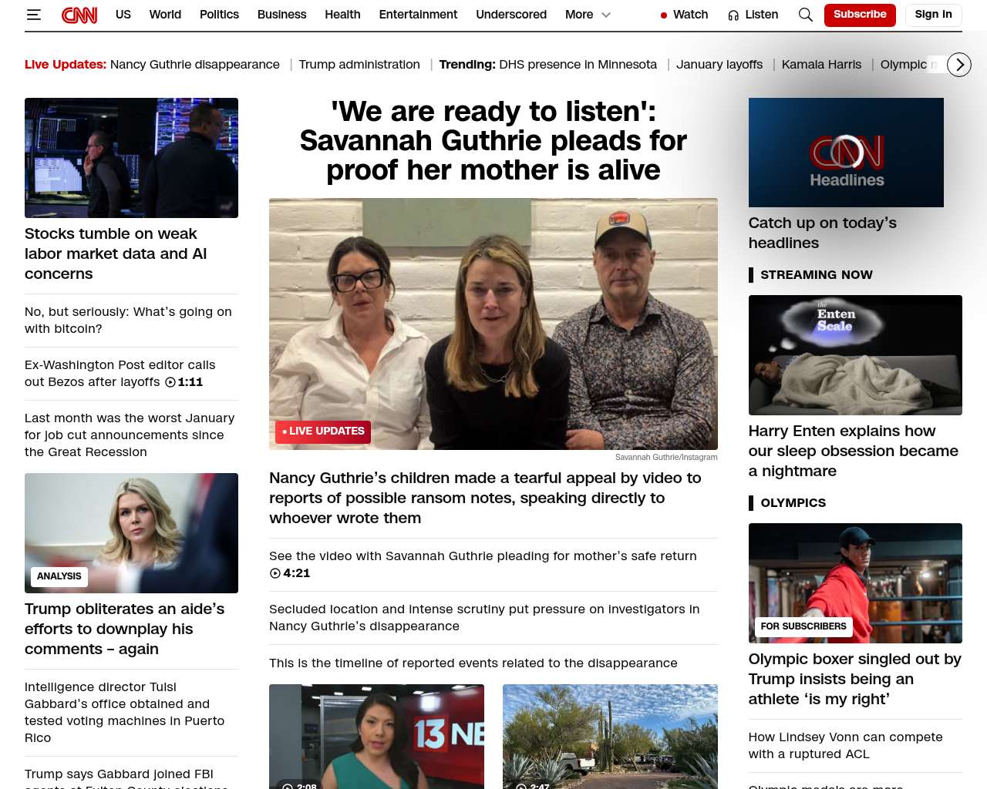Screen dimensions: 987x789
Task: Click the Listen link in header
Action: click(762, 15)
